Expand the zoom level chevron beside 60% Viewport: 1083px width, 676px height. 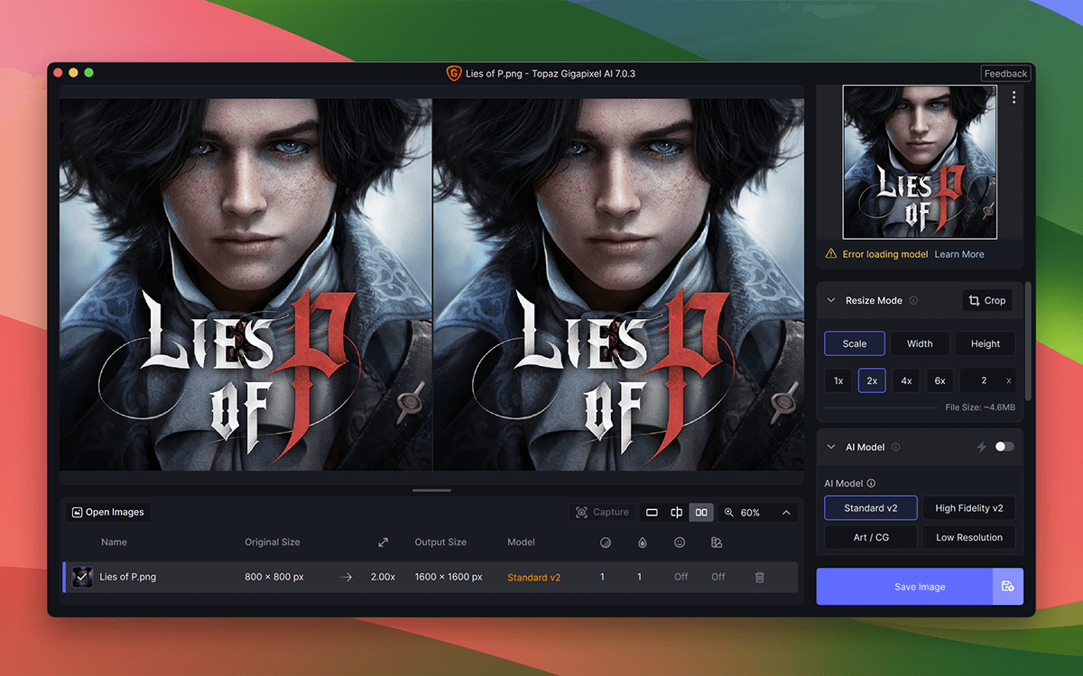coord(786,512)
